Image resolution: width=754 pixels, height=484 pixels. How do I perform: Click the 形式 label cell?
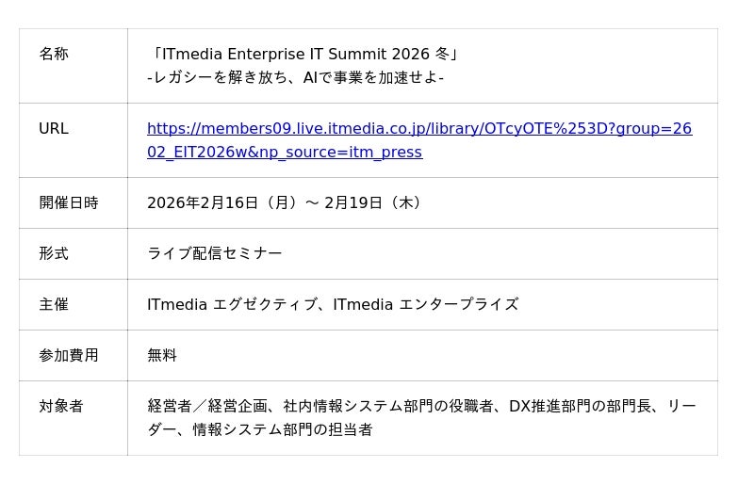point(54,254)
